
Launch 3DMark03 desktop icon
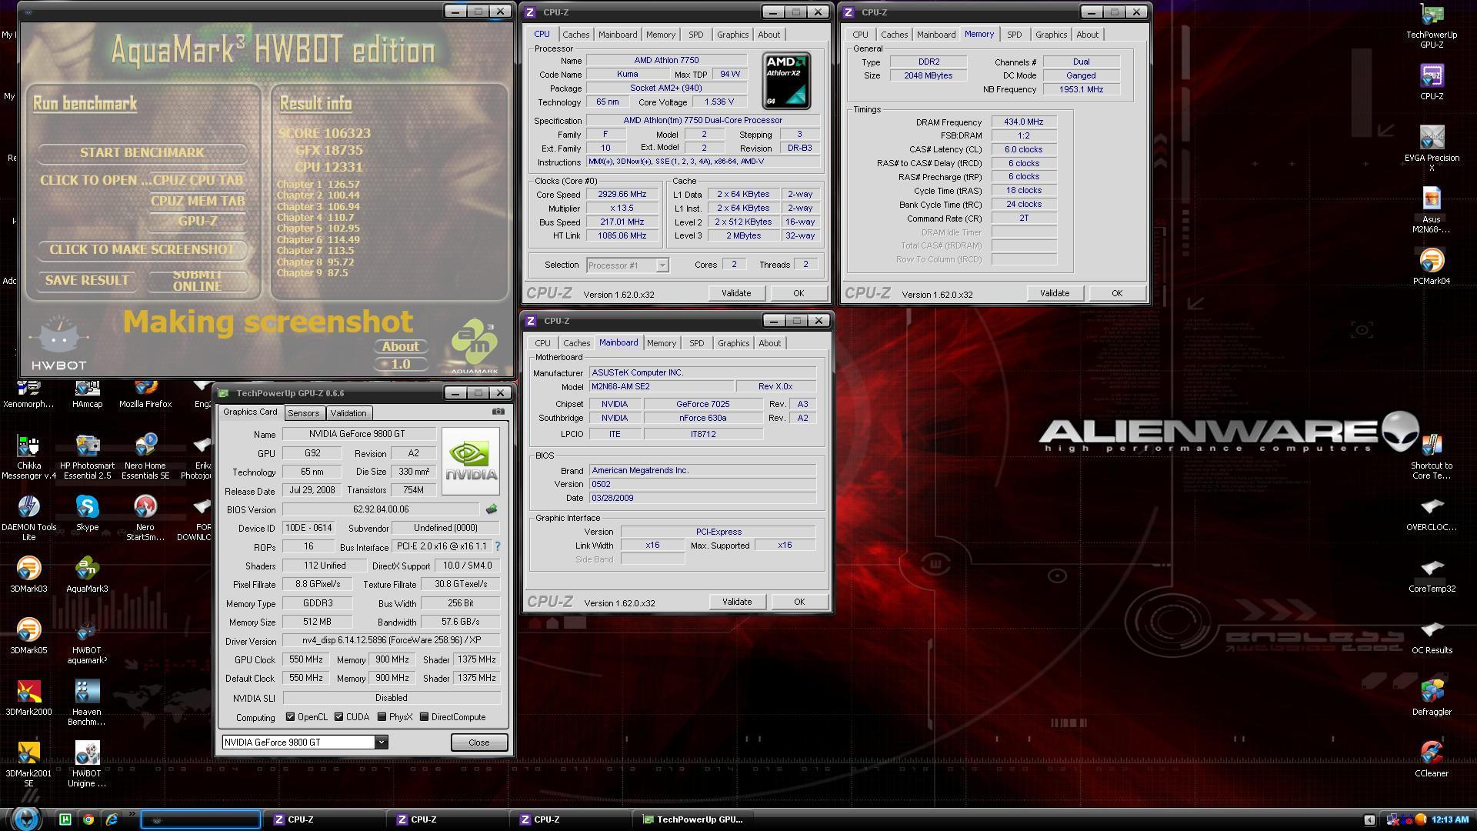(x=28, y=575)
